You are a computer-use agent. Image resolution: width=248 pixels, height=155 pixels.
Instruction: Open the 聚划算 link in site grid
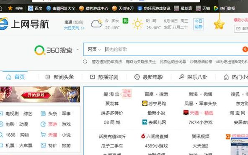point(112,103)
